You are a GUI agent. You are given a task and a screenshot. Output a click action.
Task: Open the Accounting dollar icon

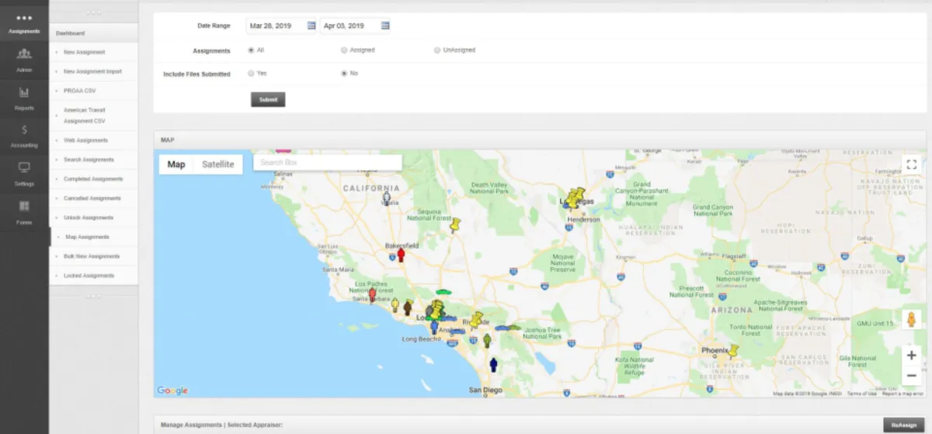point(24,130)
